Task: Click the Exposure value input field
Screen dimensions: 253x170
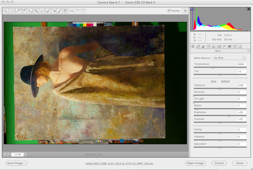Action: pyautogui.click(x=241, y=85)
